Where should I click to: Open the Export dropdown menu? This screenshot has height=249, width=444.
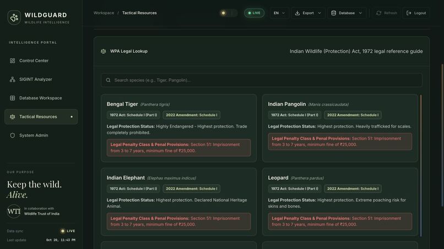pyautogui.click(x=308, y=13)
